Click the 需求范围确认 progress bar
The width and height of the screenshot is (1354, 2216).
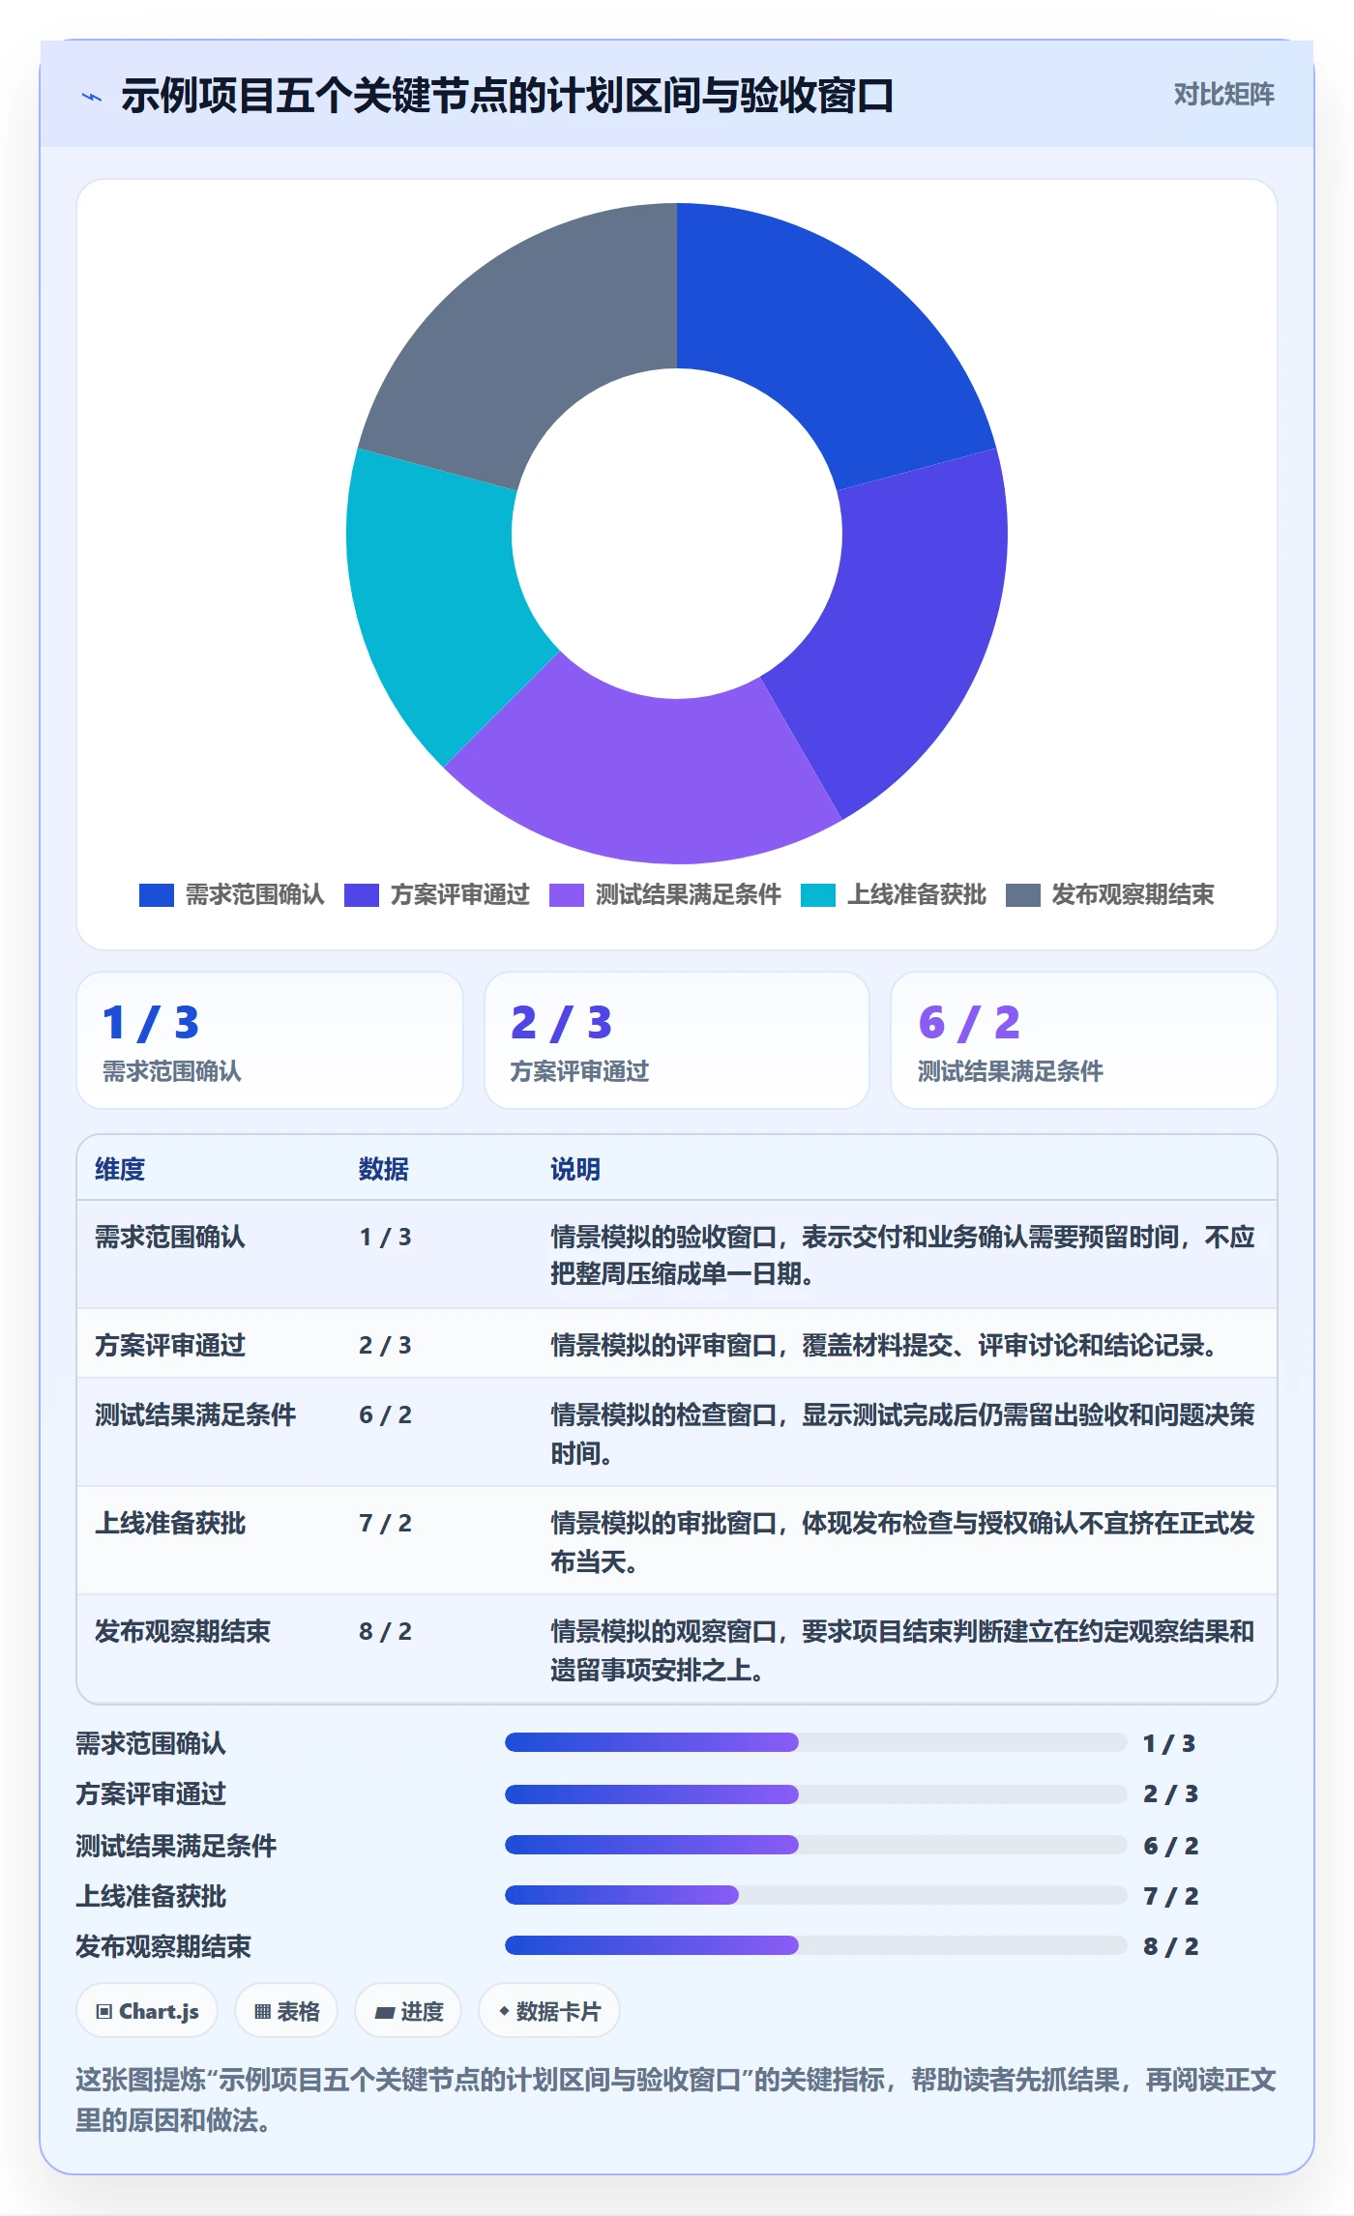click(815, 1742)
